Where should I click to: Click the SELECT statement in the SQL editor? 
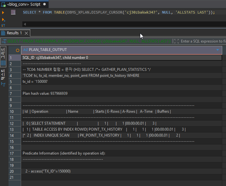click(119, 12)
